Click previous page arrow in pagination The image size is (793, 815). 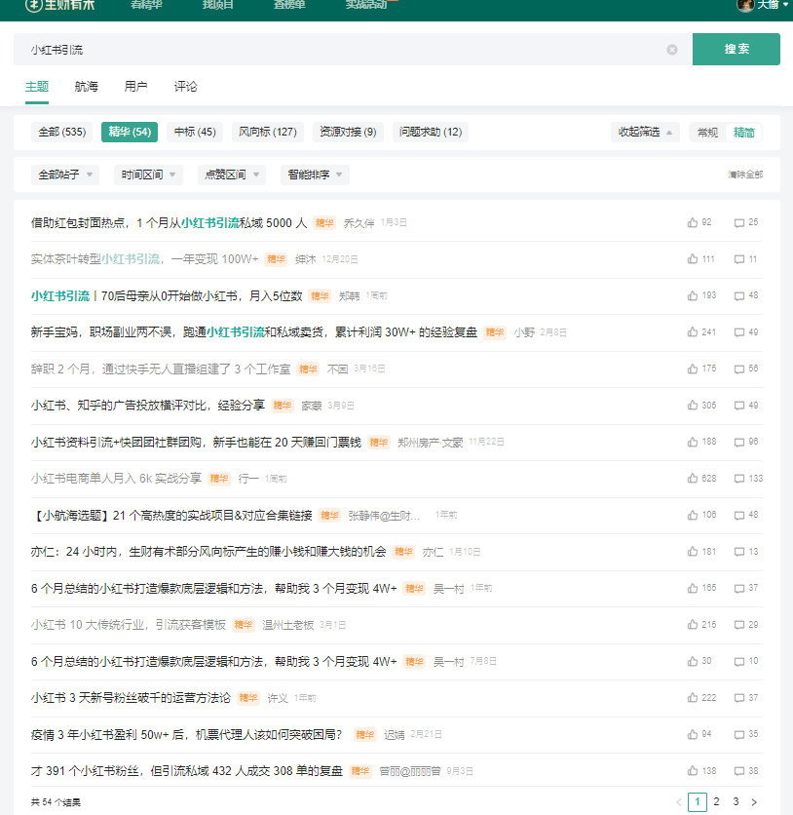tap(679, 802)
